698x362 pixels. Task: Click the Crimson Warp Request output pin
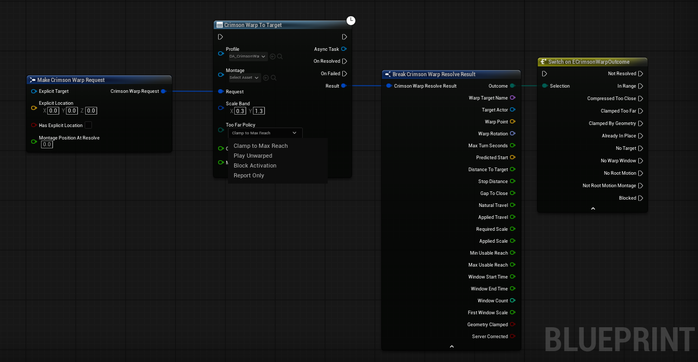coord(164,91)
